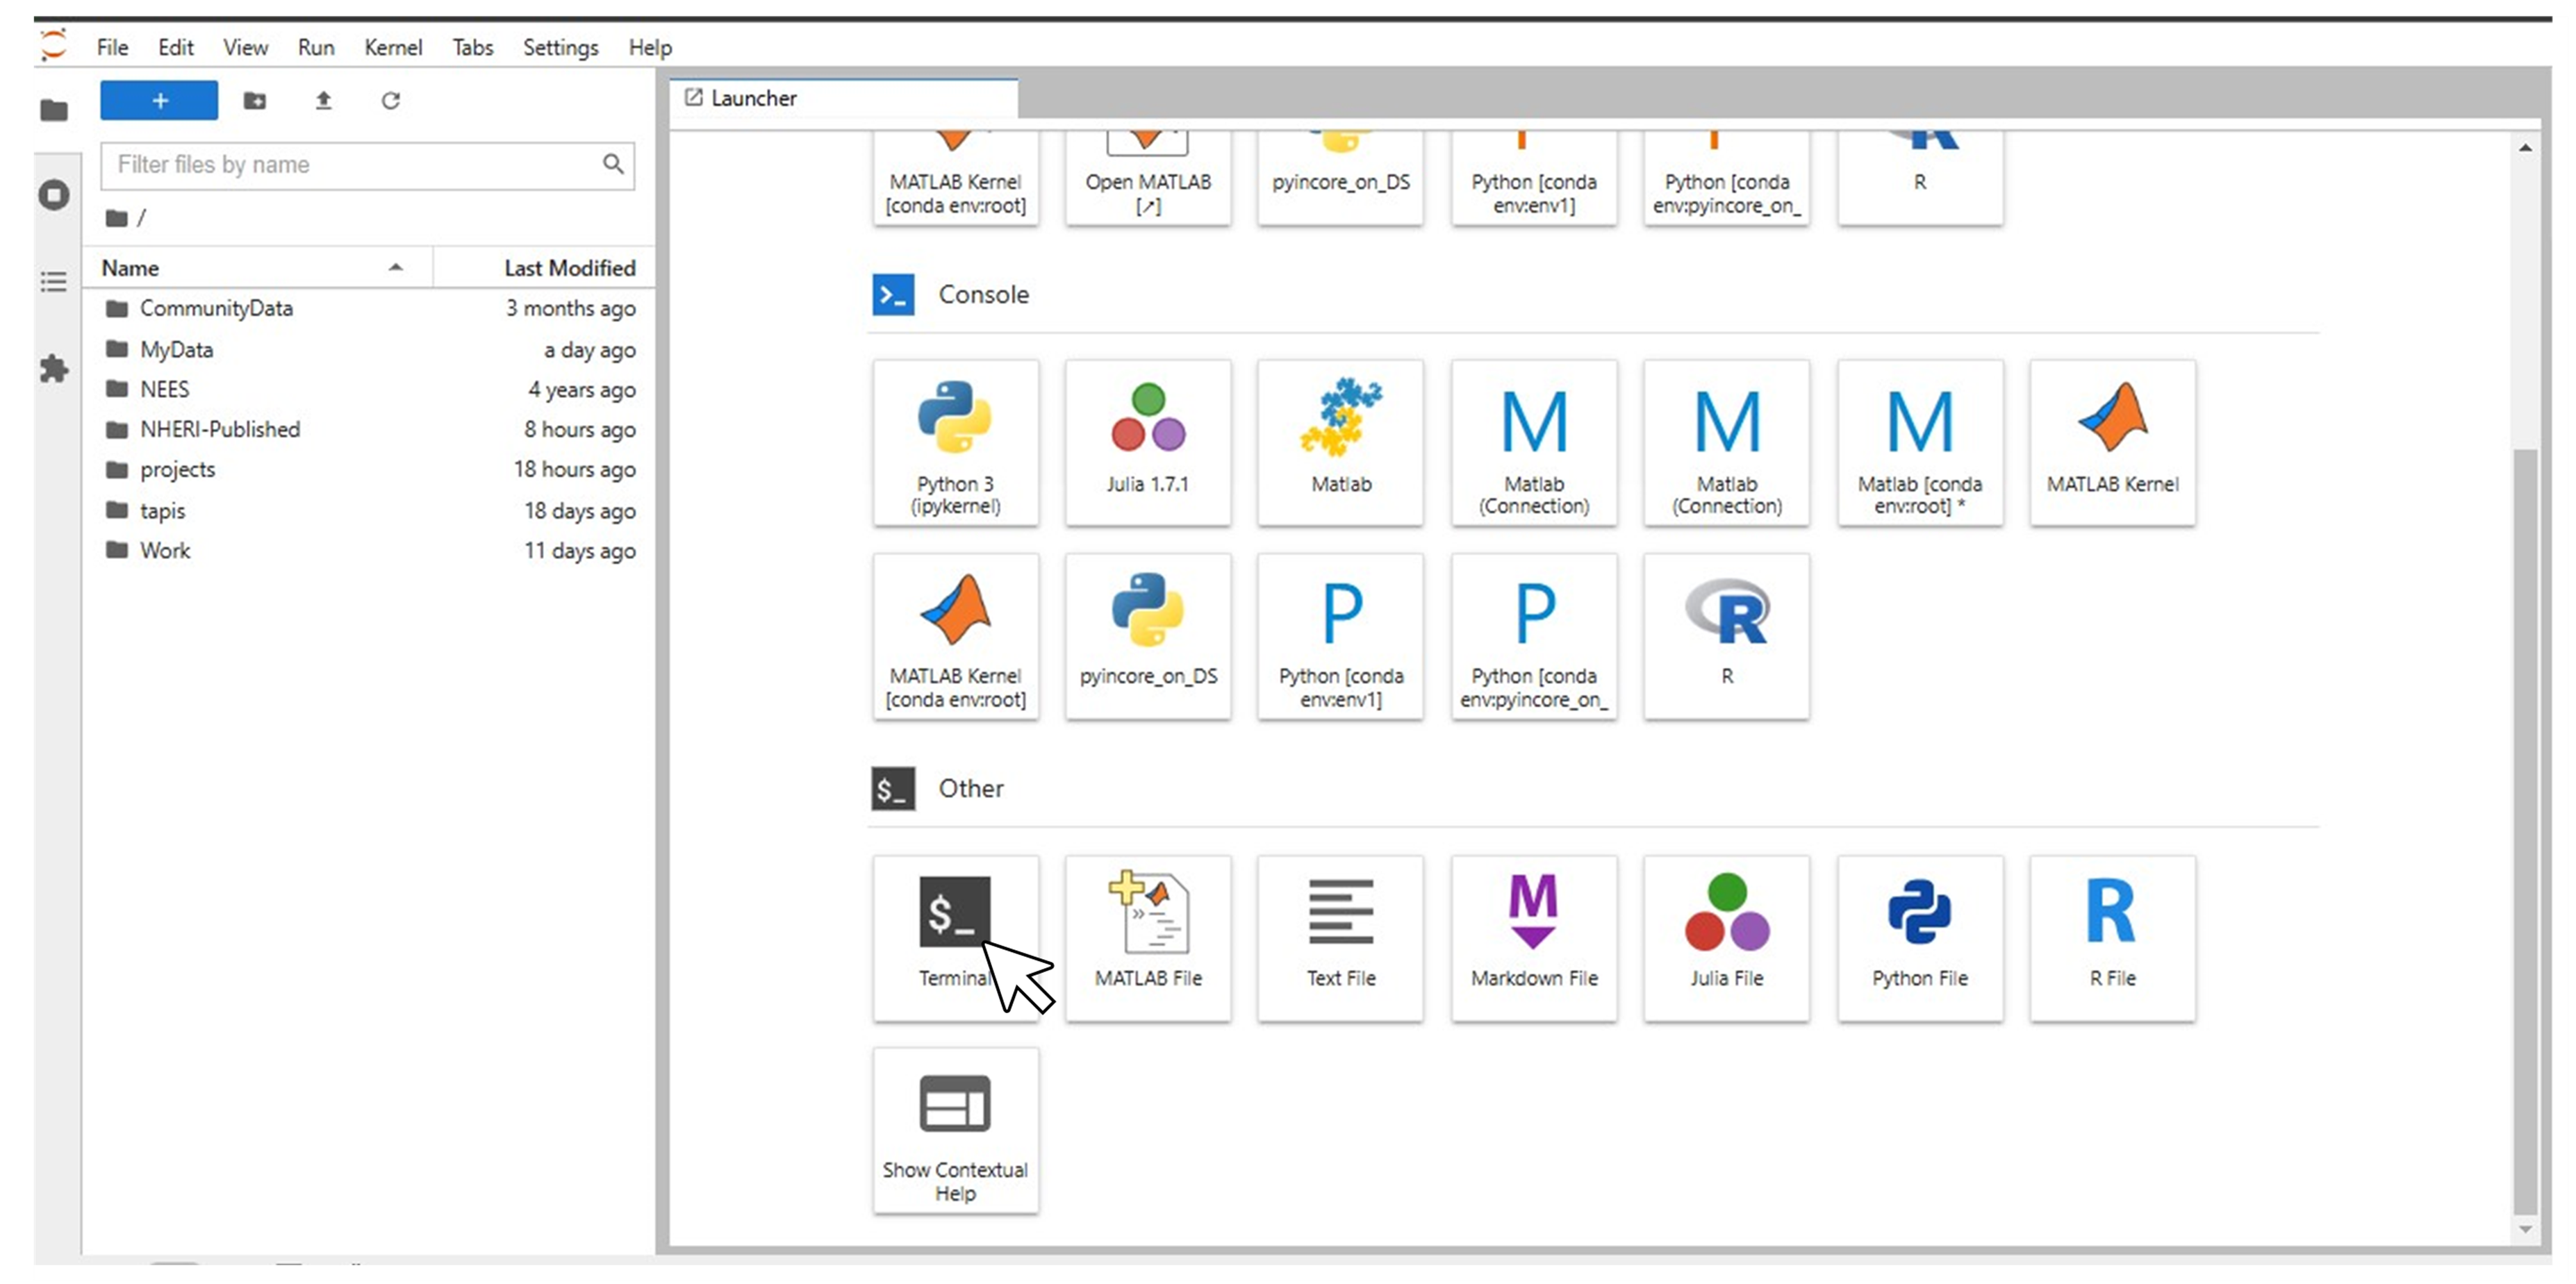Open the Settings menu

coord(560,47)
